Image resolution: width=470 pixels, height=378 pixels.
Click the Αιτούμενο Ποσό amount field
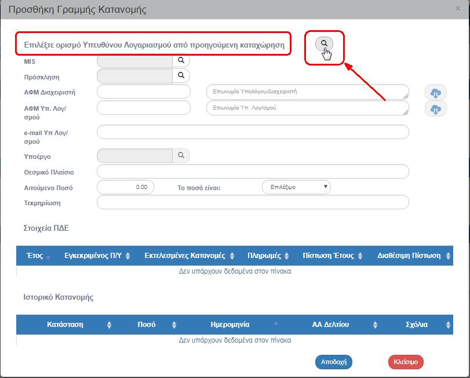(x=125, y=187)
